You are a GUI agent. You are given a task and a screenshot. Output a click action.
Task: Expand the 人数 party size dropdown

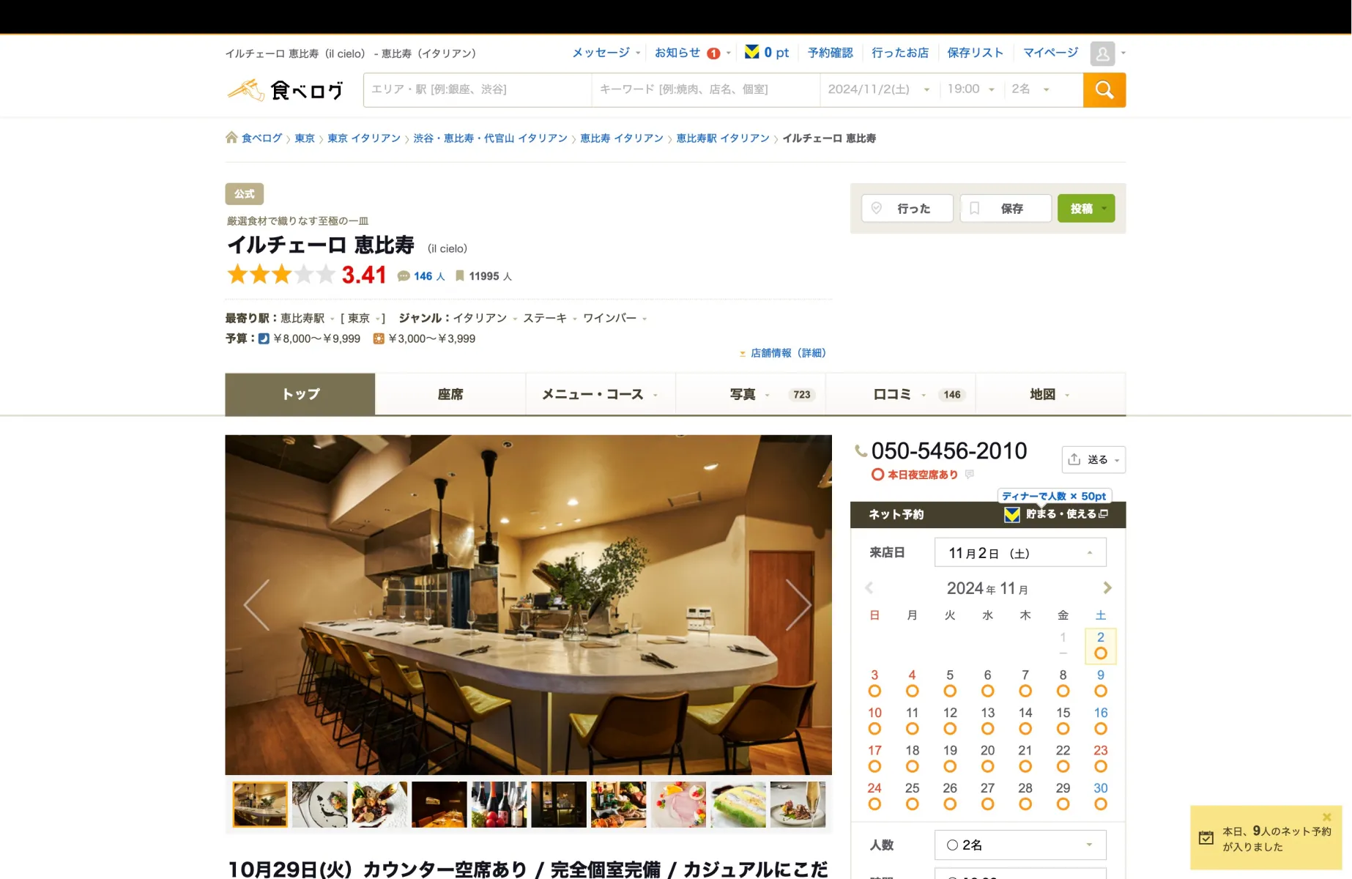pos(1019,845)
